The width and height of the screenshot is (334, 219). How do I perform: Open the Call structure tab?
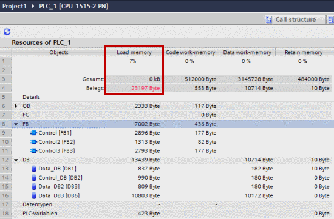295,19
